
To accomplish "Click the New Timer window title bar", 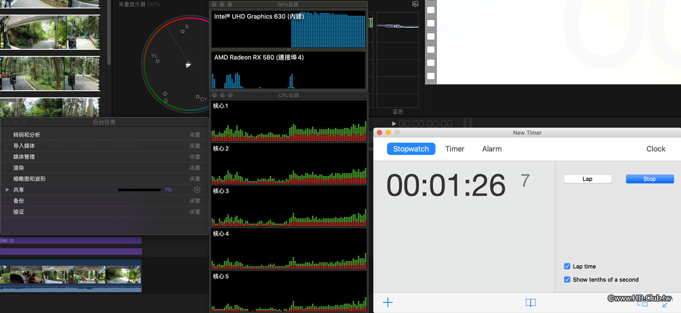I will click(527, 133).
